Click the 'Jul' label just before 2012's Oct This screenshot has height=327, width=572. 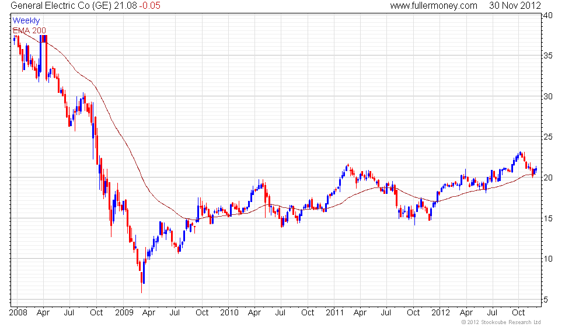click(492, 312)
